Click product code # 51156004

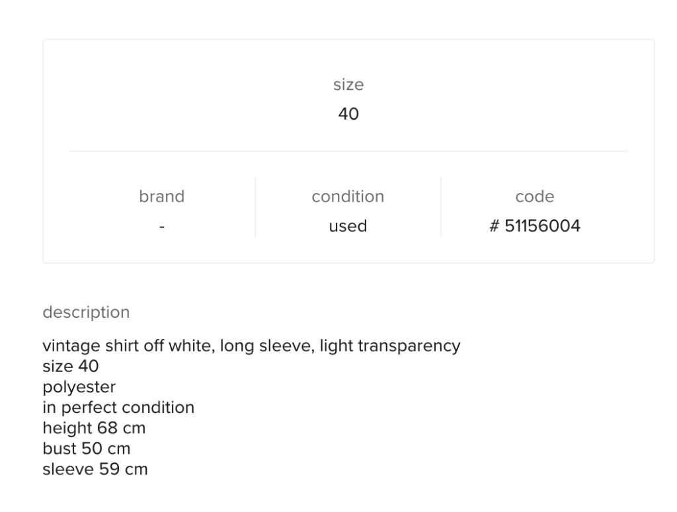coord(534,227)
